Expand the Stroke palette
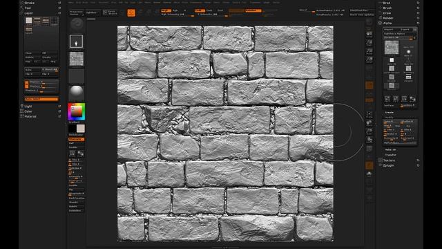Image resolution: width=442 pixels, height=249 pixels. (x=29, y=3)
